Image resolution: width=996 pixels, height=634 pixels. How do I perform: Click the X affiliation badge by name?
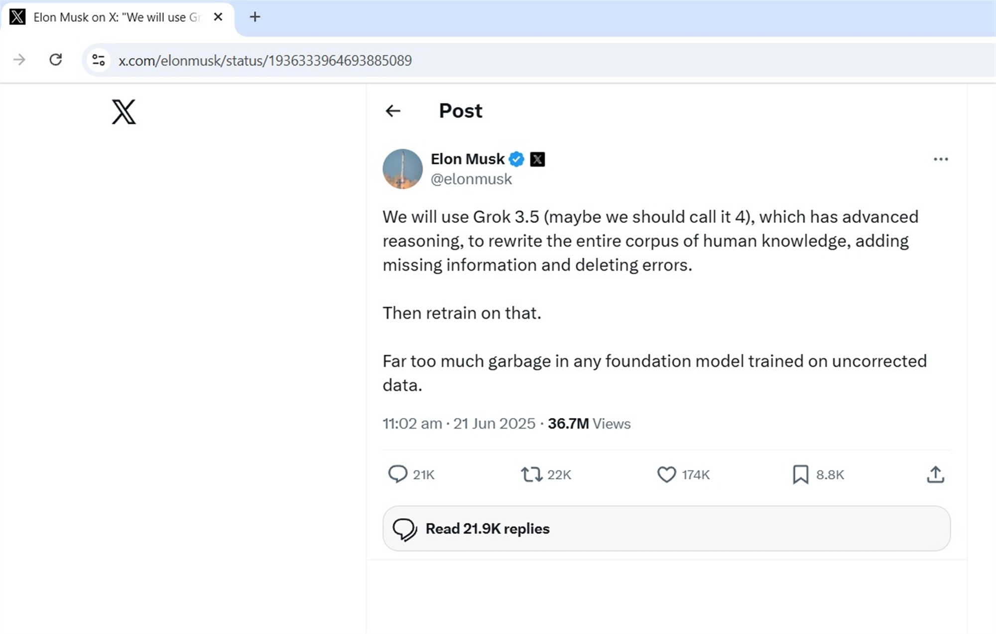tap(537, 159)
